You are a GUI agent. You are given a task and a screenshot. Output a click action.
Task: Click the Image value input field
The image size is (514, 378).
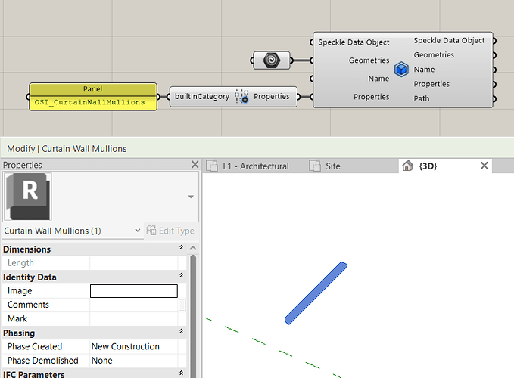click(134, 291)
